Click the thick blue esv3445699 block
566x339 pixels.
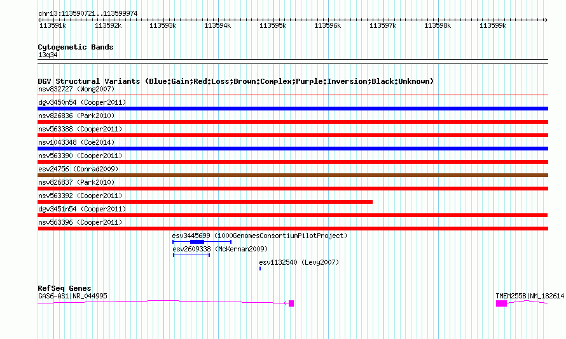[x=197, y=242]
